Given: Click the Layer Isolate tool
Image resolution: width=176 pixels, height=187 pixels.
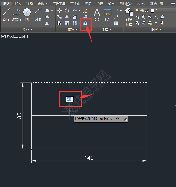Looking at the screenshot, I should [144, 17].
